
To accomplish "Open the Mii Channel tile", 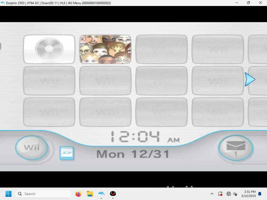I will tap(105, 49).
